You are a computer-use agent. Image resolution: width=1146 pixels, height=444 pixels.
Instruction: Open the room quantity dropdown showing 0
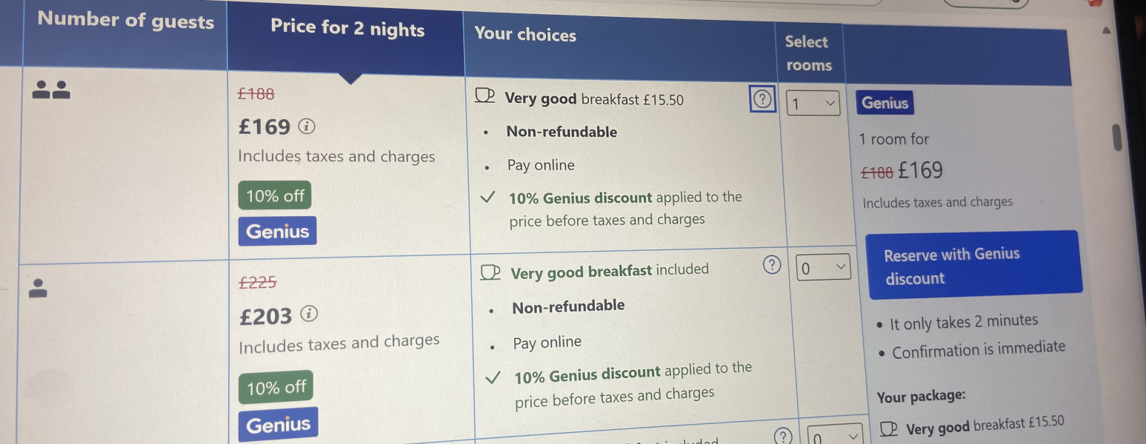[823, 266]
